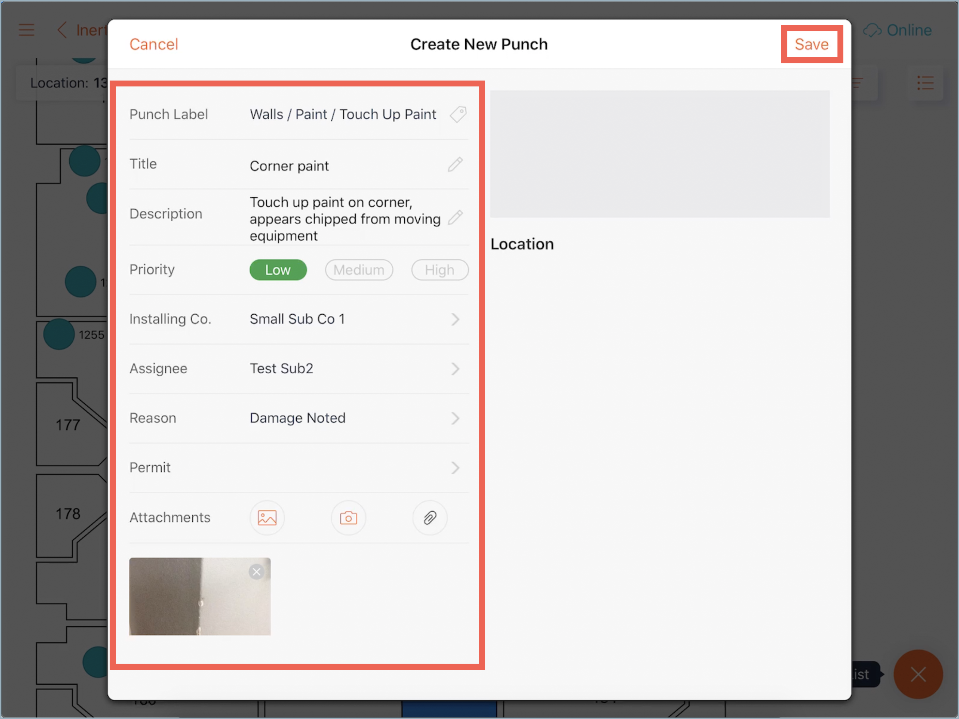Screen dimensions: 959x719
Task: Open the hamburger menu icon
Action: (x=26, y=30)
